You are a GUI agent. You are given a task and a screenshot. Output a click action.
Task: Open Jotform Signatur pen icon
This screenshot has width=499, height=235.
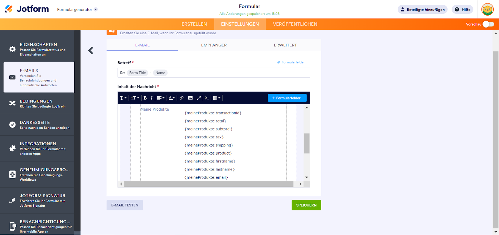tap(12, 200)
